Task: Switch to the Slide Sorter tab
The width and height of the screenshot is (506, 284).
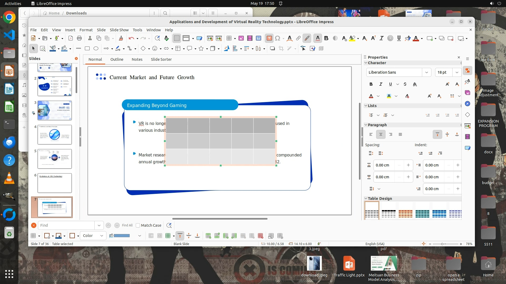Action: (x=161, y=59)
